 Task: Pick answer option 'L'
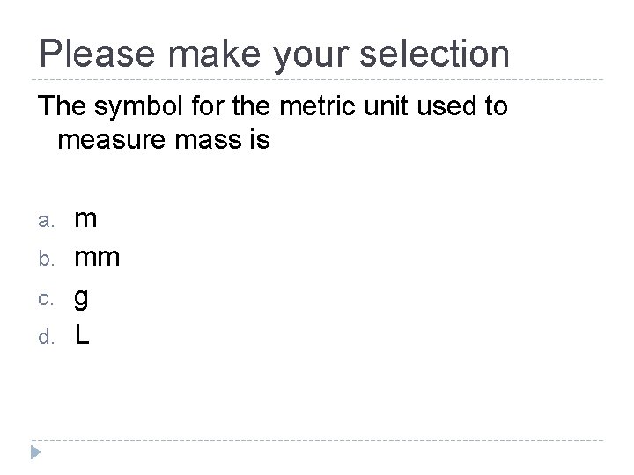click(x=81, y=335)
